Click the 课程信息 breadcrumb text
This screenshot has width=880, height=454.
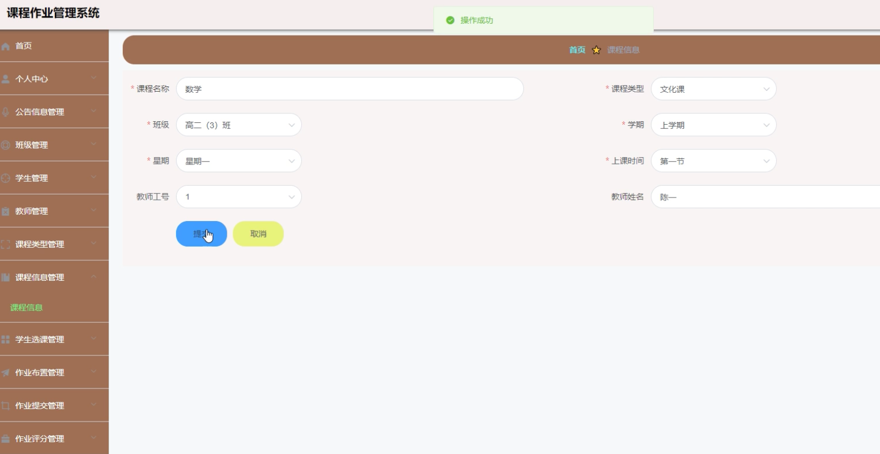[x=623, y=50]
